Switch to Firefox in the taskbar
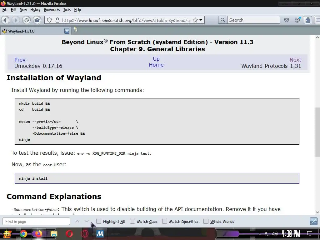 [38, 234]
